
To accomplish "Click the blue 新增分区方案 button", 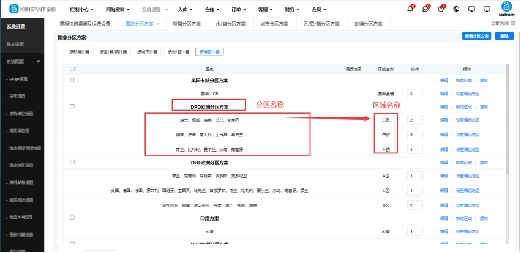I will 476,36.
